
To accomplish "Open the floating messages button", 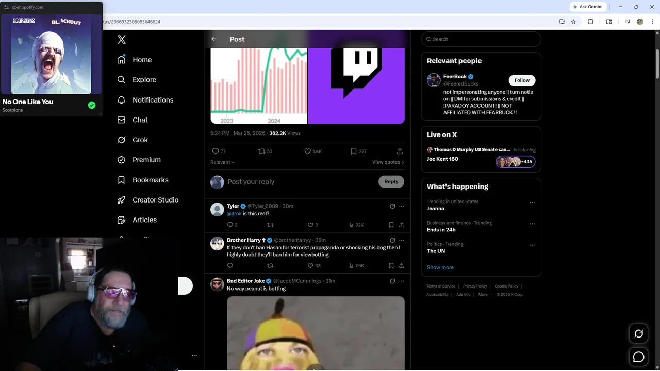I will (x=638, y=357).
